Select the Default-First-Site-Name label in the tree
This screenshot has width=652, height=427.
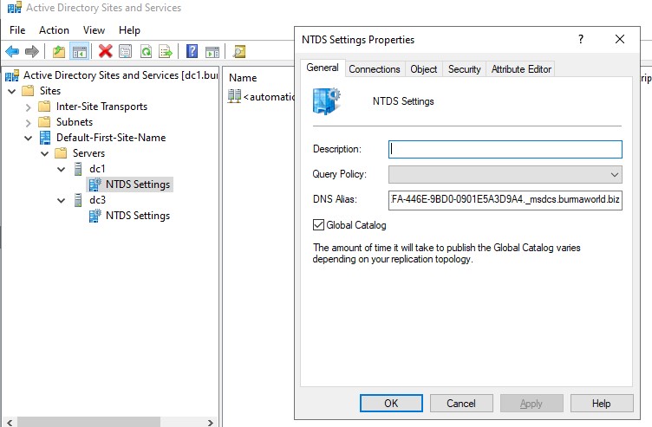click(x=111, y=138)
